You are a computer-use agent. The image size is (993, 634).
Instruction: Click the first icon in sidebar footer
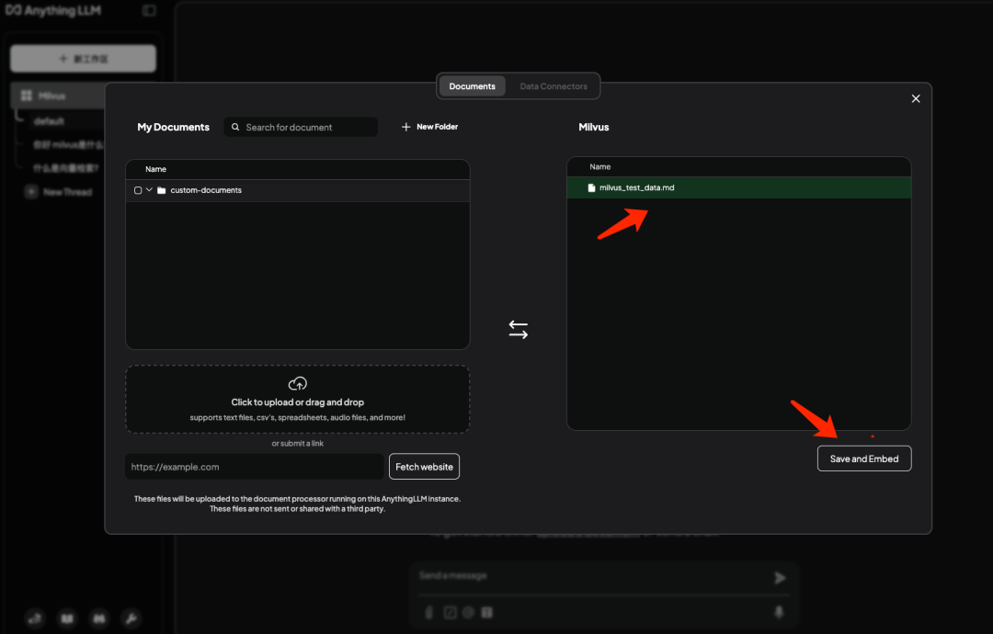[x=35, y=618]
